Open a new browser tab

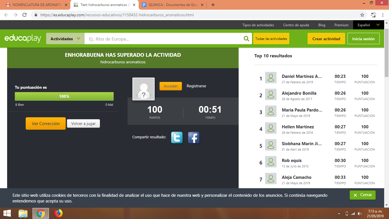click(x=213, y=5)
